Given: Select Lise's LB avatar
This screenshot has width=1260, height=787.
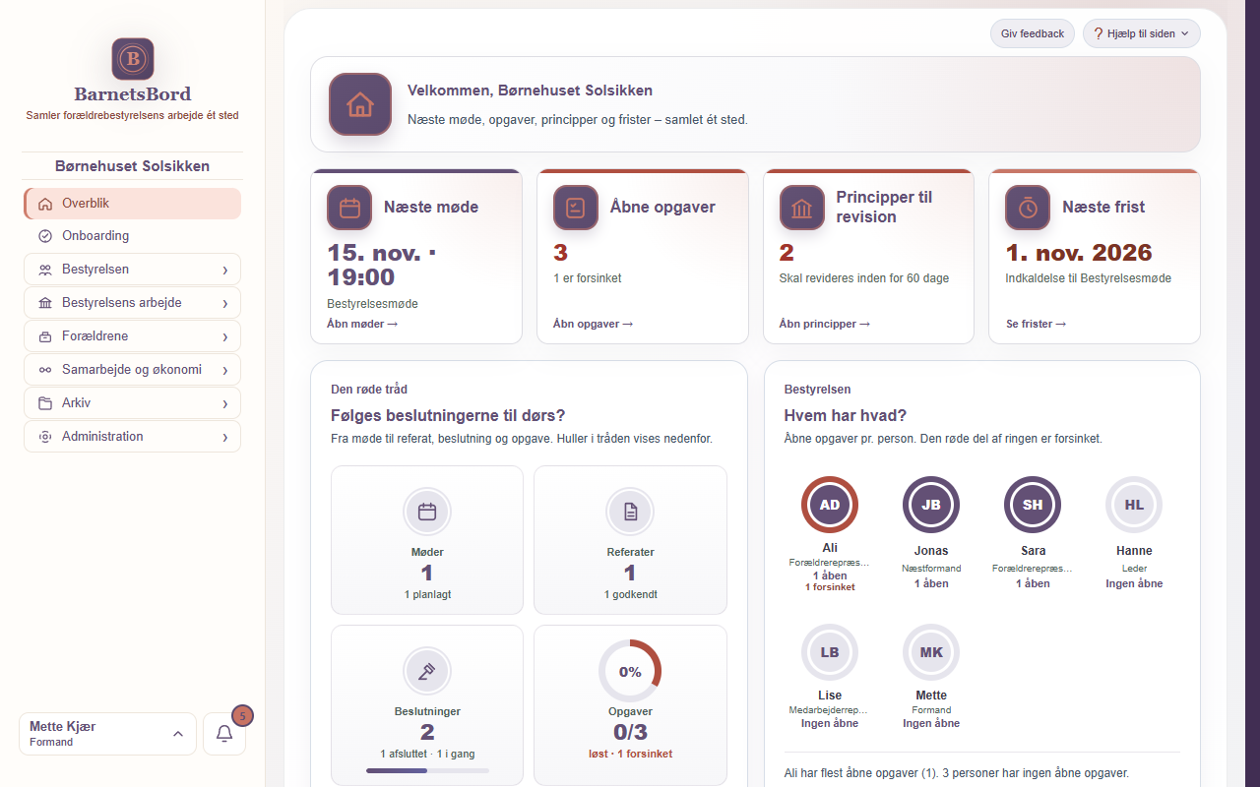Looking at the screenshot, I should click(830, 652).
